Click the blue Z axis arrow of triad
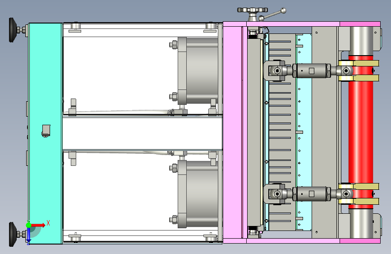This screenshot has height=254, width=391. [29, 235]
